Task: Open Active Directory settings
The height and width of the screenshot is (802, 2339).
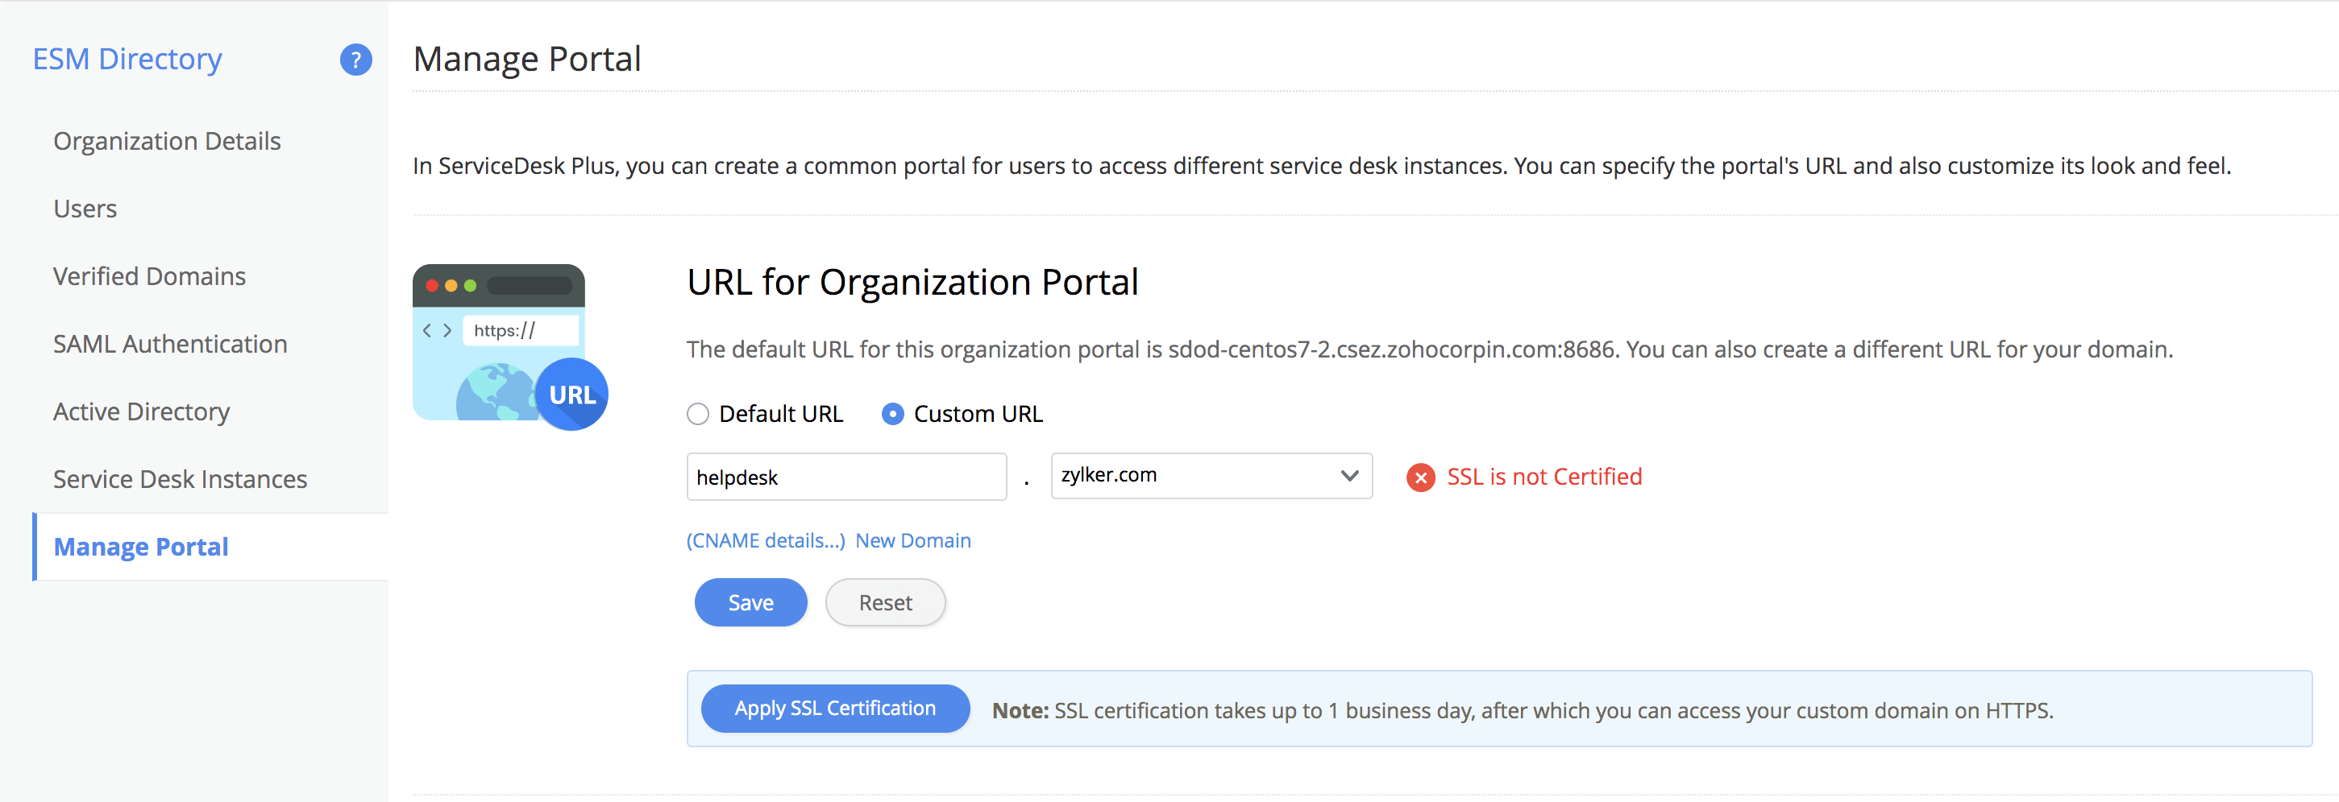Action: [142, 412]
